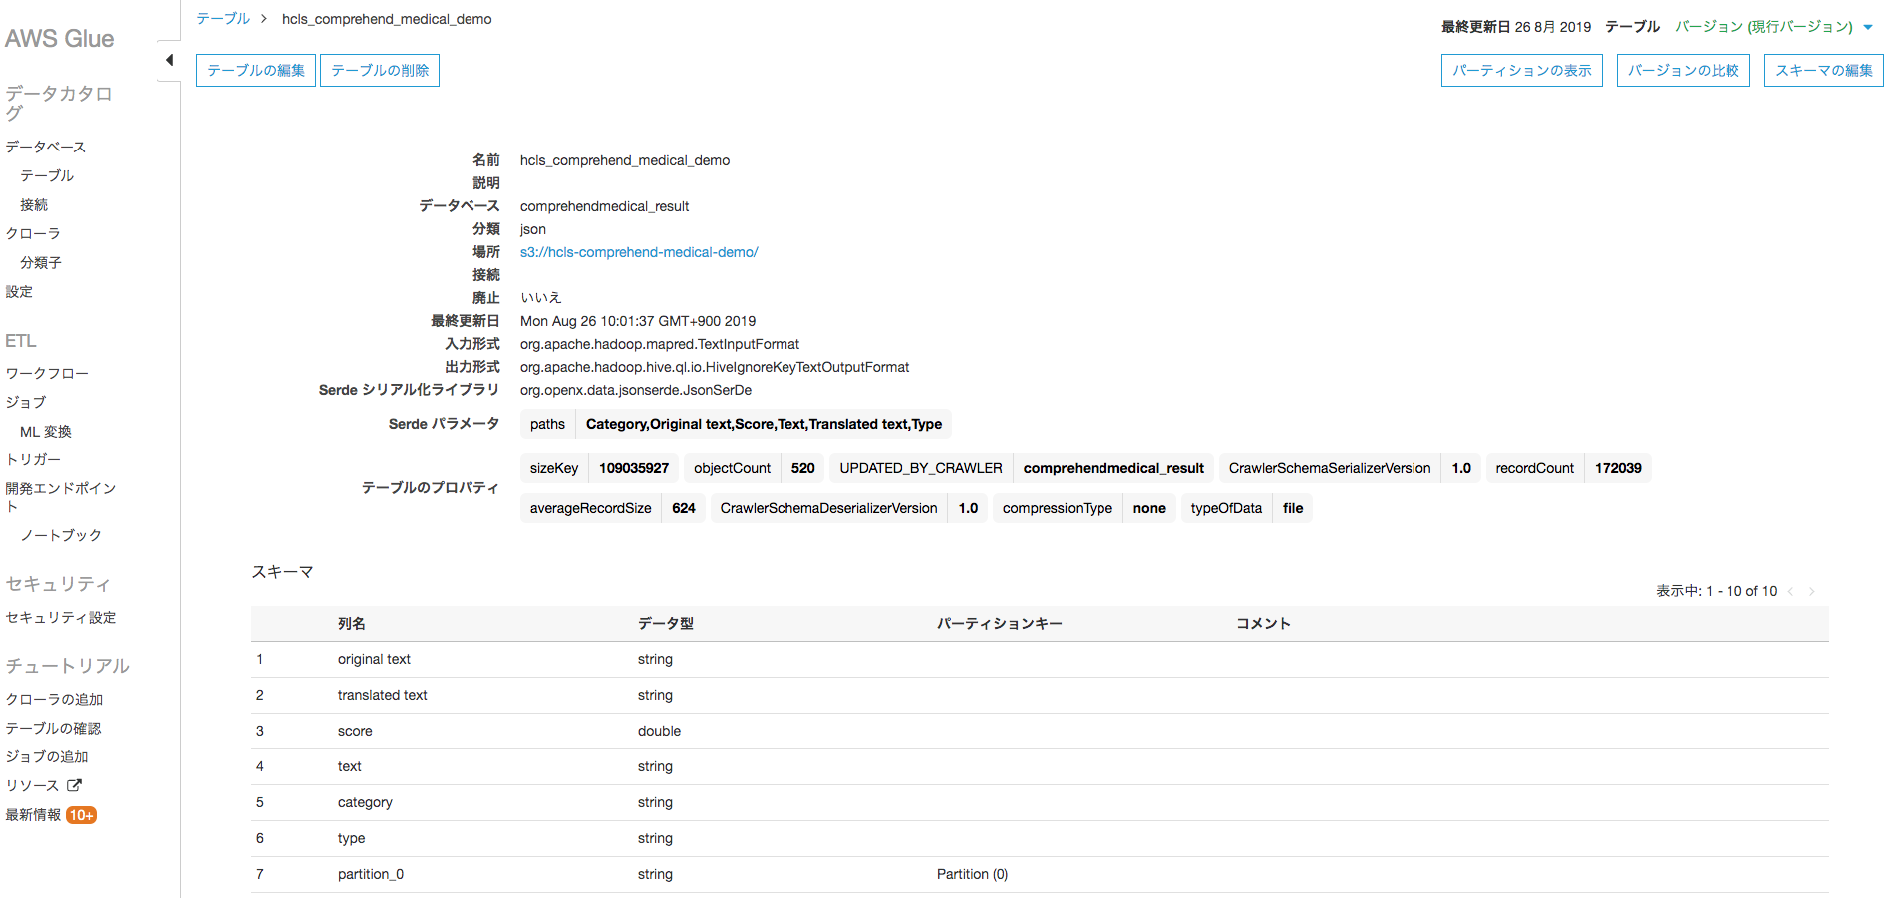The width and height of the screenshot is (1885, 898).
Task: Click the double data type cell
Action: (x=660, y=731)
